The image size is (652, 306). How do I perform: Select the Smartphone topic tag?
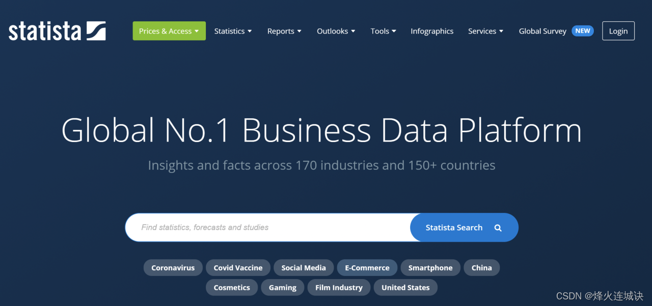[430, 268]
